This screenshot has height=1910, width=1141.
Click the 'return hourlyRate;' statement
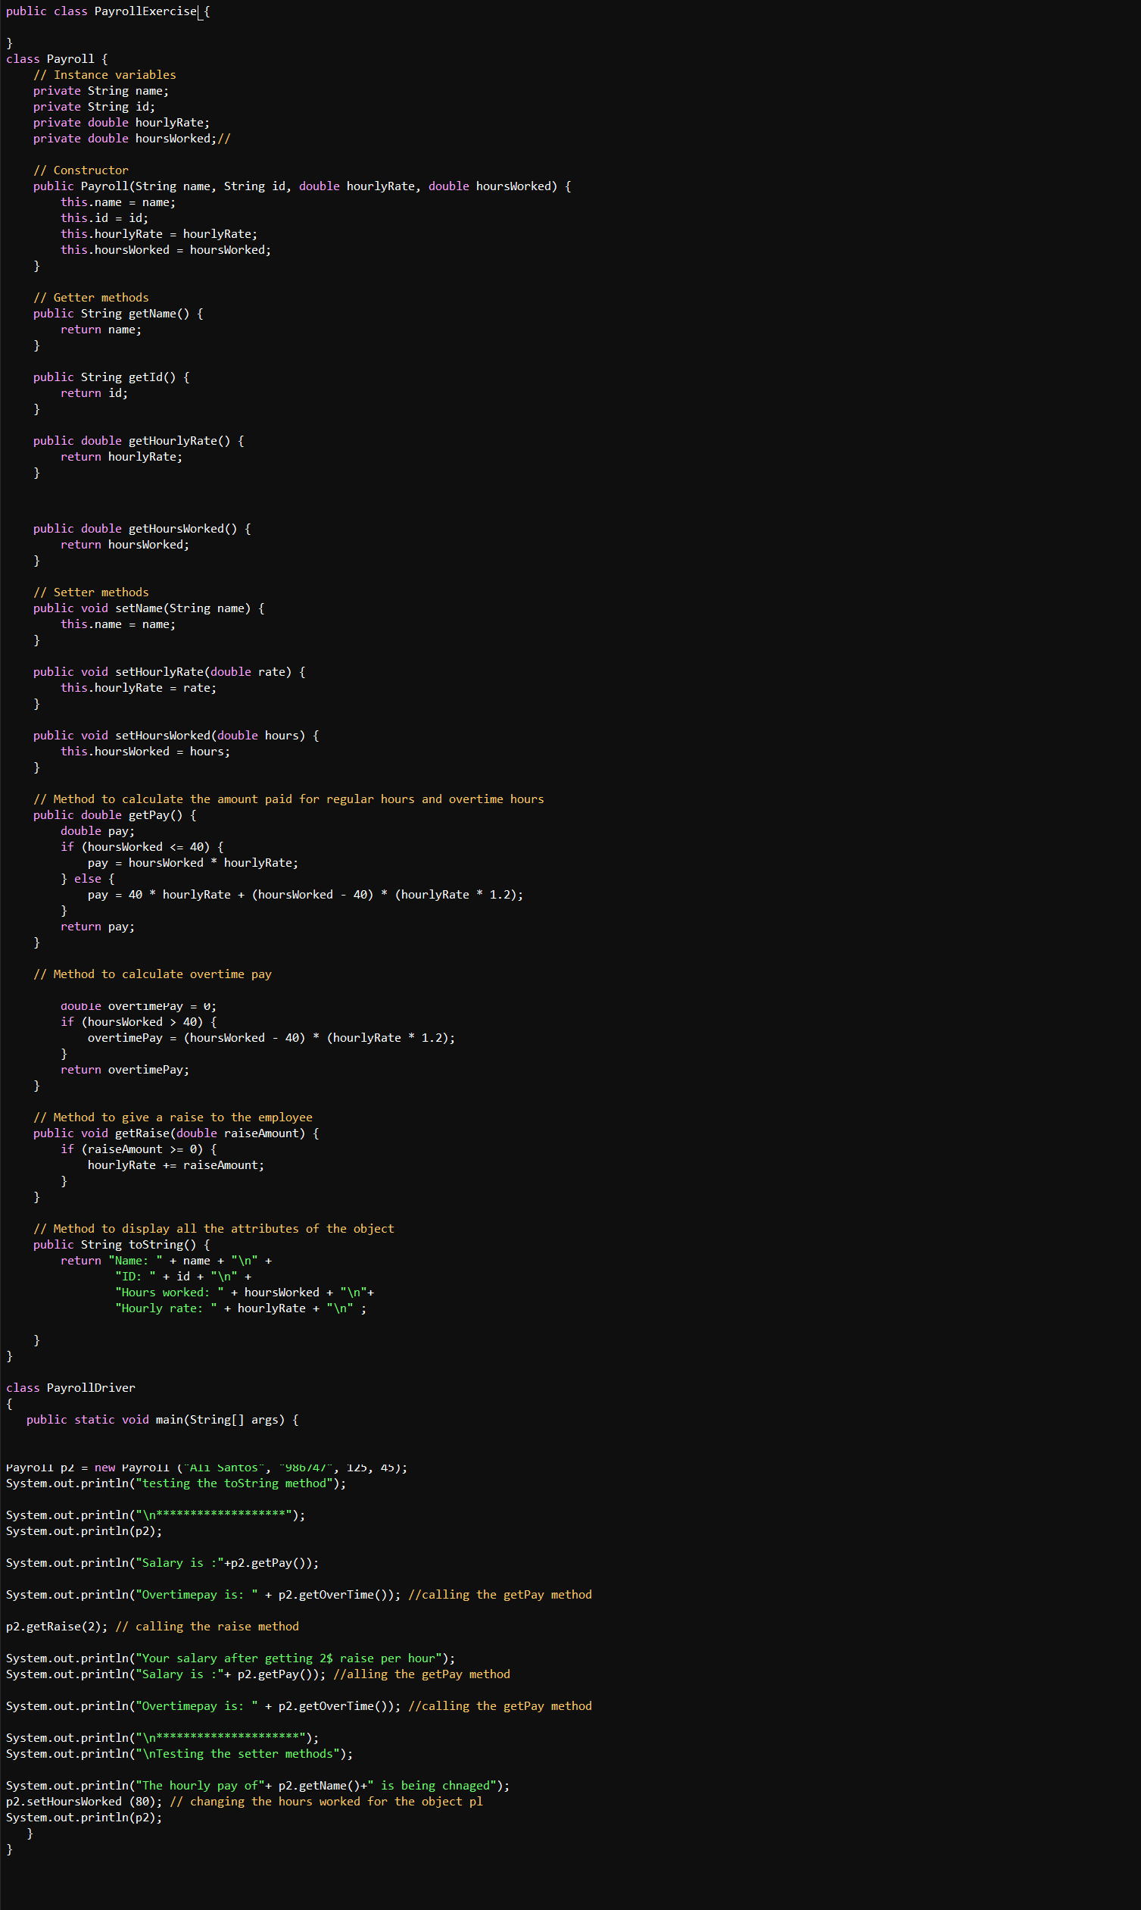tap(121, 458)
